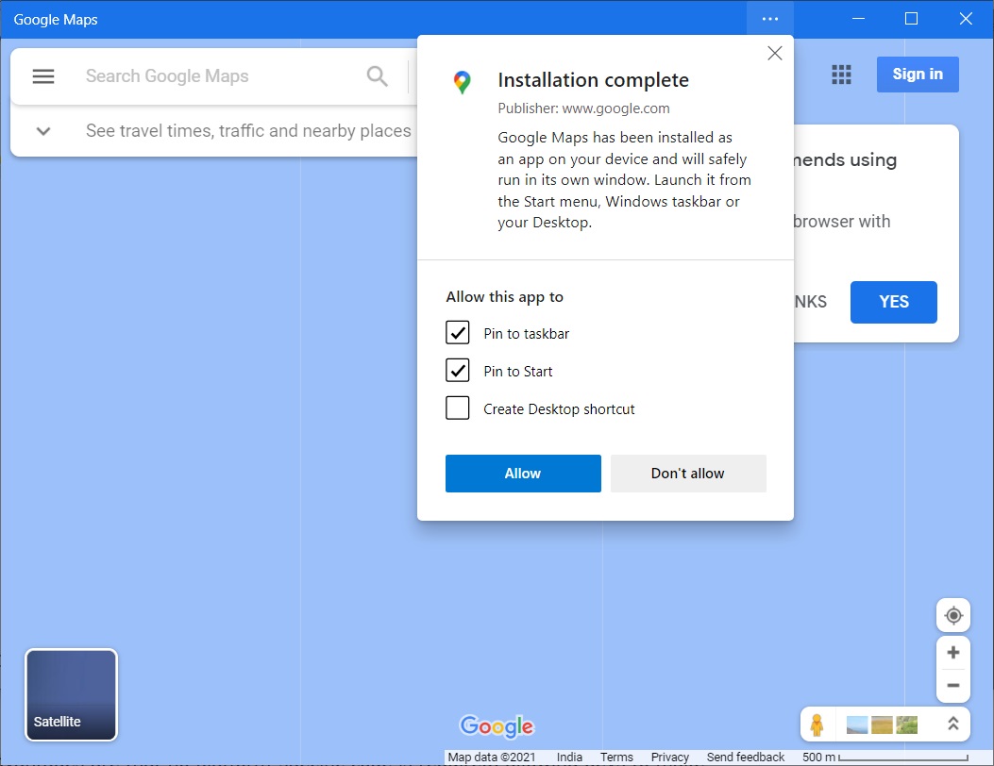This screenshot has height=766, width=994.
Task: Switch to Satellite view thumbnail
Action: point(71,694)
